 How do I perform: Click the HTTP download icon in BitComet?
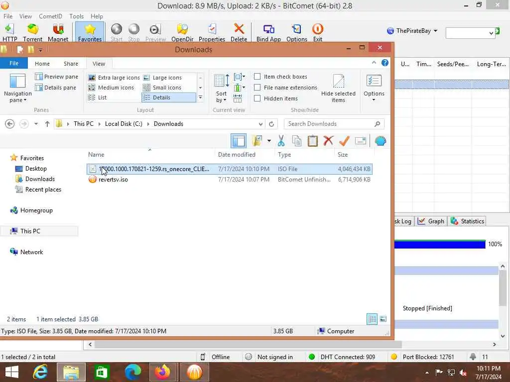click(x=9, y=32)
